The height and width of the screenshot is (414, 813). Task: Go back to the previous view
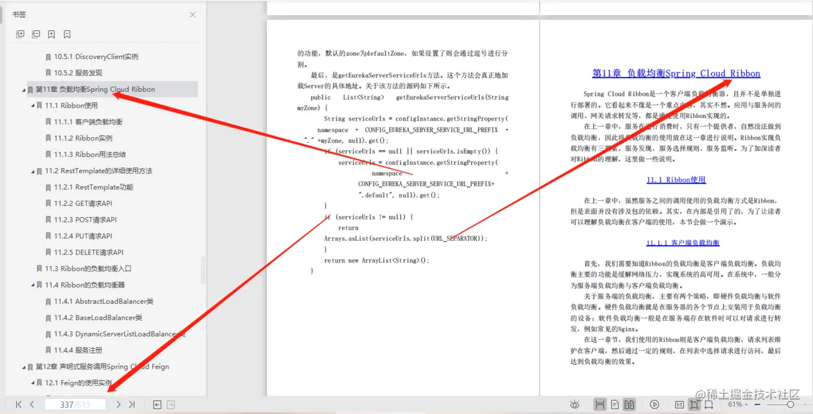(x=157, y=405)
